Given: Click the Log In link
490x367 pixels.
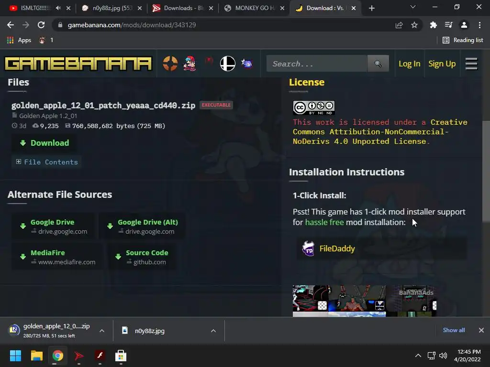Looking at the screenshot, I should 410,64.
